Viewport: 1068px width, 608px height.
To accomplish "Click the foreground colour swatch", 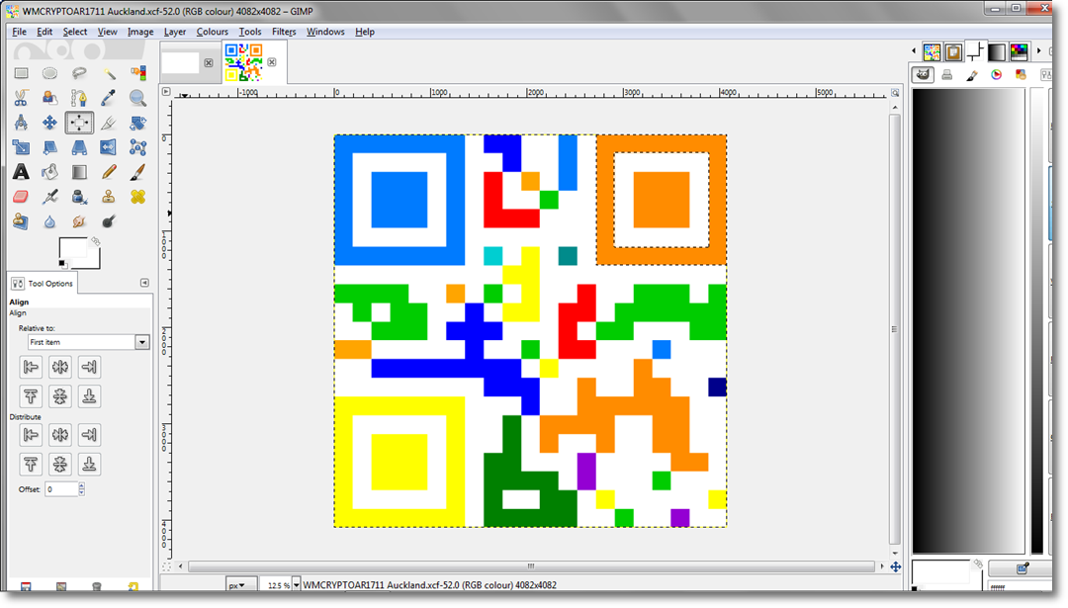I will pyautogui.click(x=72, y=248).
